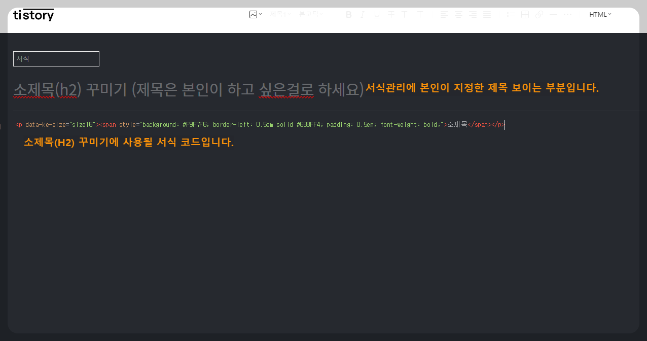Open the HTML mode dropdown

tap(600, 14)
